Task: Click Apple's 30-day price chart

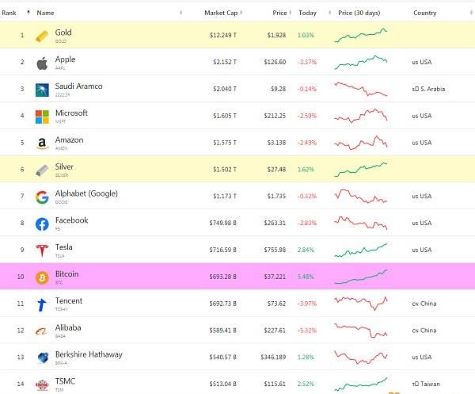Action: pos(360,62)
